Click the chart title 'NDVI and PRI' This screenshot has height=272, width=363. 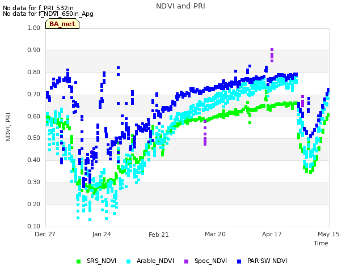point(180,6)
